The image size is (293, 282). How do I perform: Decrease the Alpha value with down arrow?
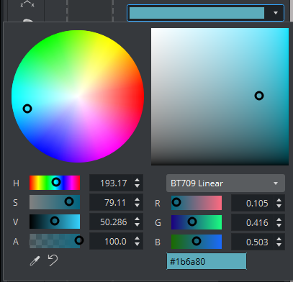137,244
